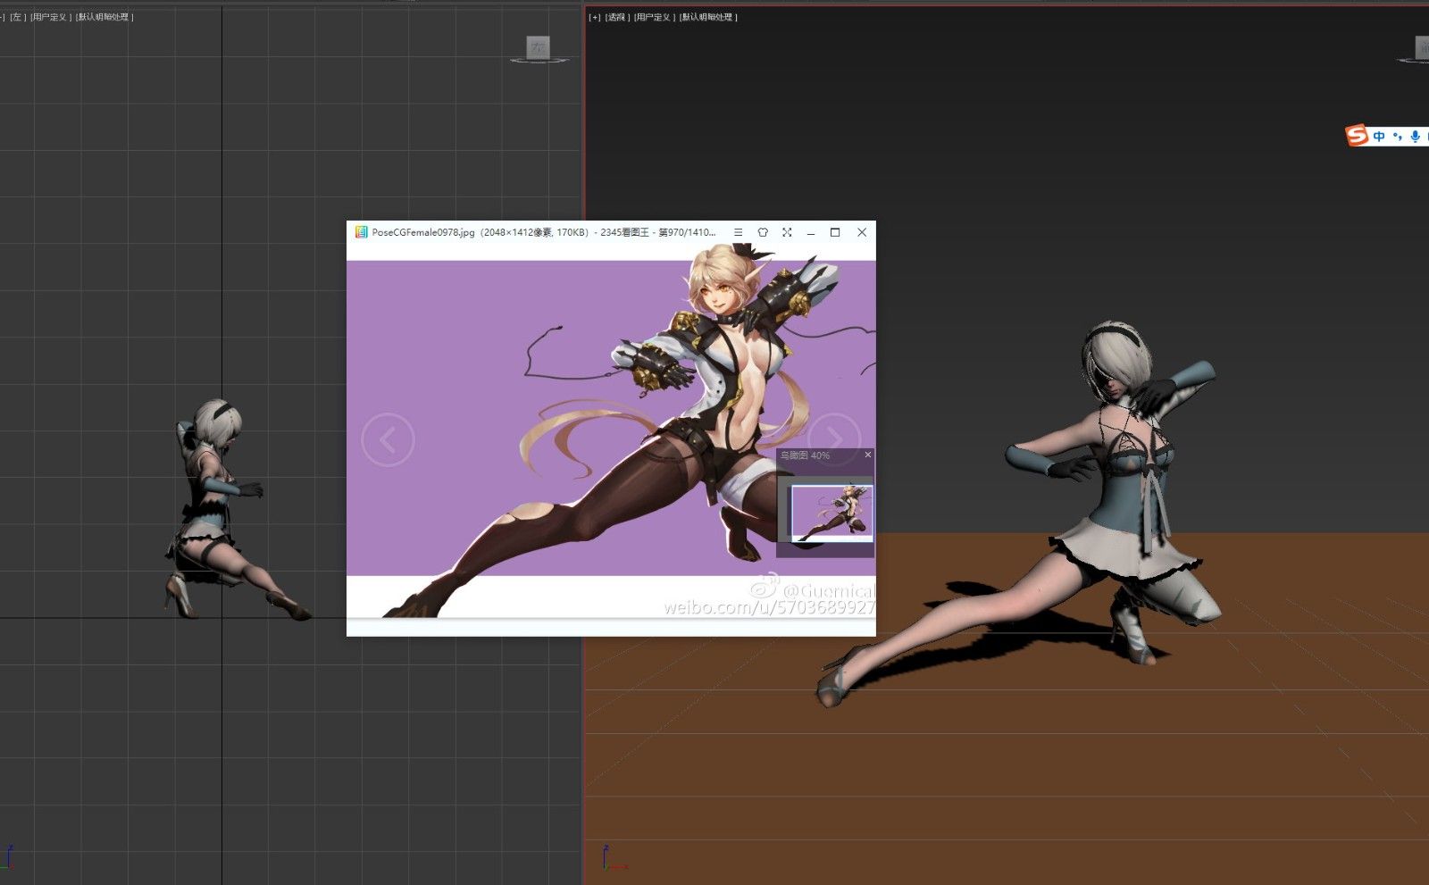Click the microphone voice input icon
Screen dimensions: 1429x885
click(x=1415, y=137)
